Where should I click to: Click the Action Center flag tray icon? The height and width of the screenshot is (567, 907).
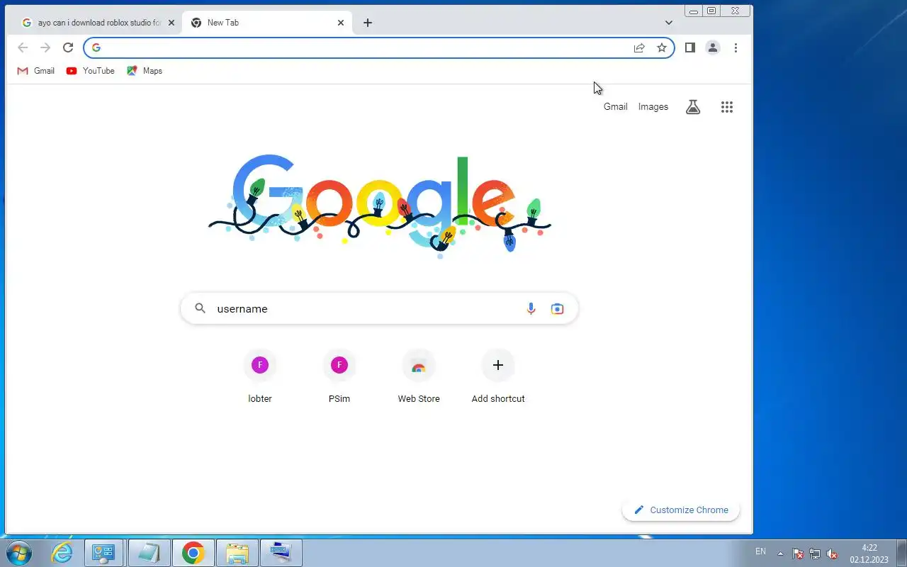pyautogui.click(x=797, y=554)
